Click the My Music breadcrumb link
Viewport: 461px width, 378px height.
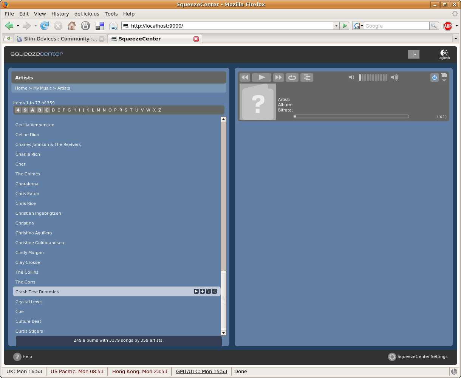click(x=42, y=88)
